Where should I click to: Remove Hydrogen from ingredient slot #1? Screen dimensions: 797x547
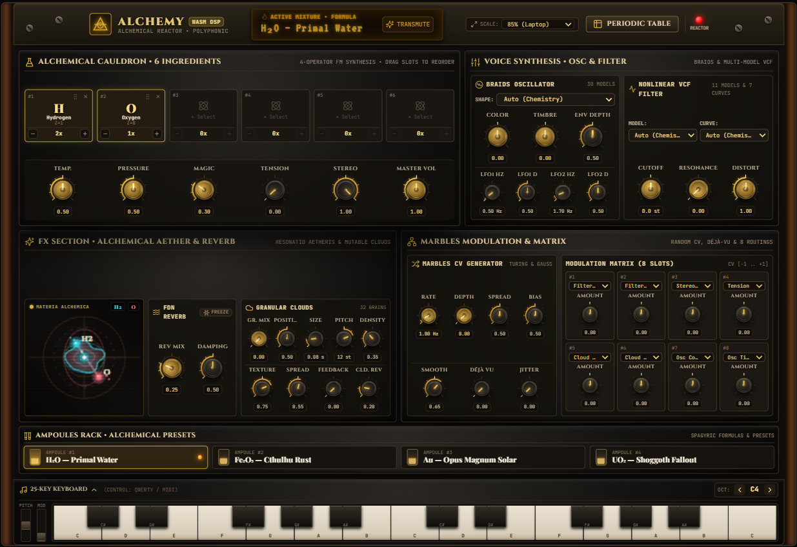86,97
